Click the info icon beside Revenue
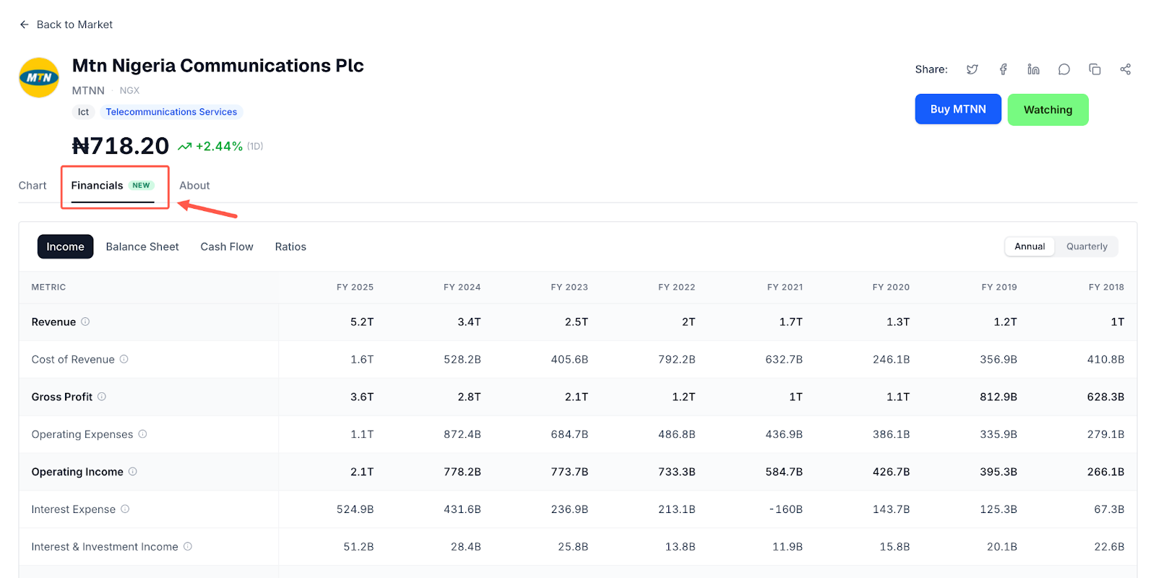Viewport: 1156px width, 578px height. (x=85, y=322)
